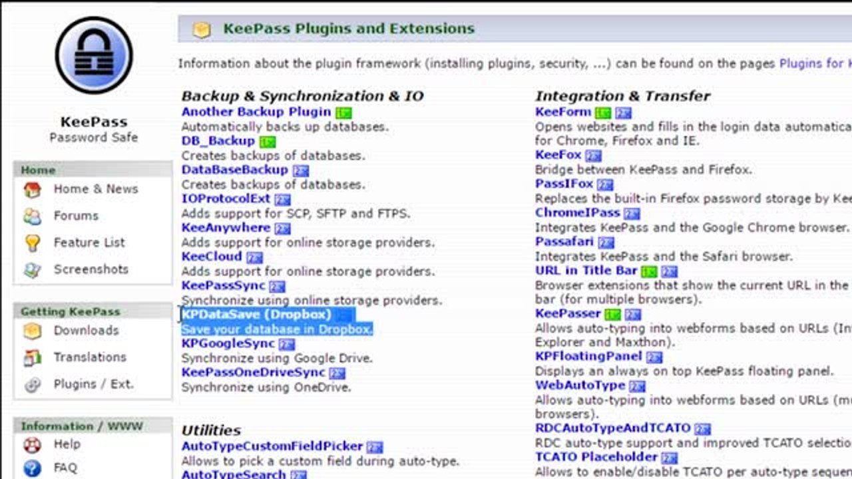Open the Screenshots sidebar link
This screenshot has height=479, width=852.
tap(91, 269)
